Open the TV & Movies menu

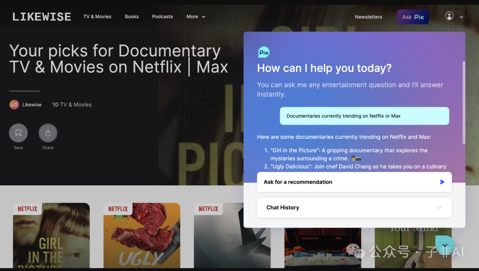tap(97, 16)
